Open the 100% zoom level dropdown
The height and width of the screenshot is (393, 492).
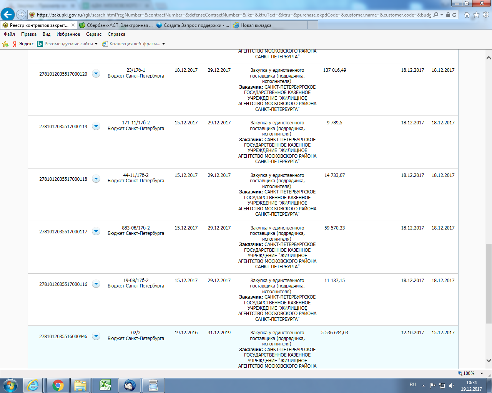[x=482, y=373]
